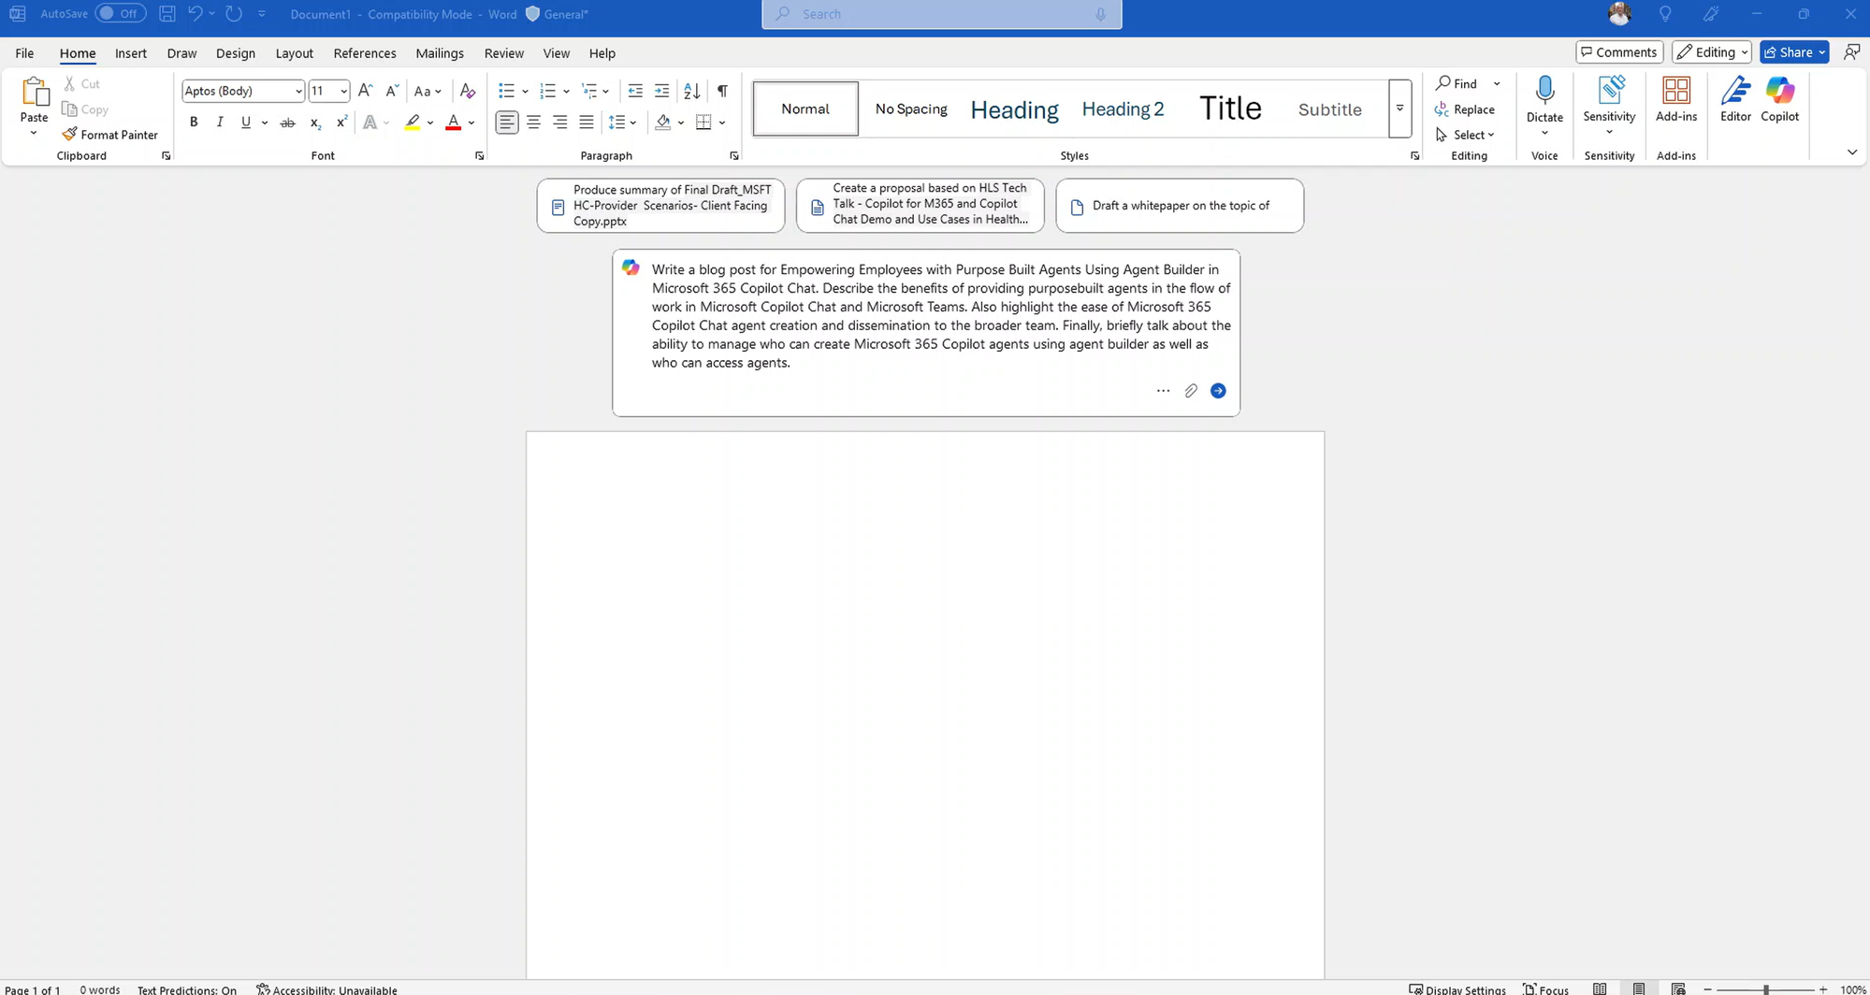Switch to the Design tab

point(236,53)
